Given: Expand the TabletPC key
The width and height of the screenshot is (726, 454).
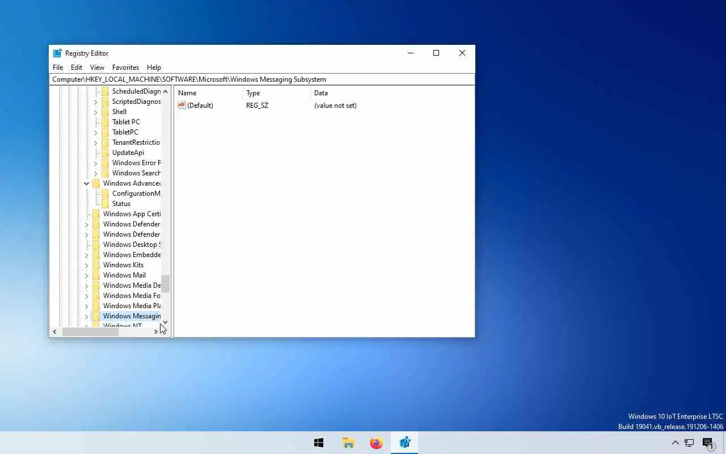Looking at the screenshot, I should point(96,133).
